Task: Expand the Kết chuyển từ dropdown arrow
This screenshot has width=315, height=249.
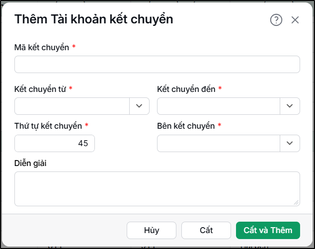Action: 139,106
